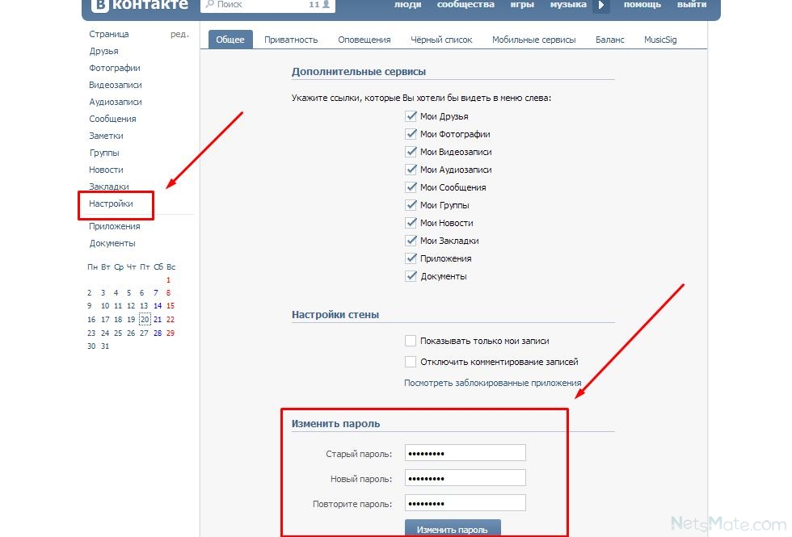Viewport: 792px width, 537px height.
Task: Click the Повторите пароль field
Action: 466,503
